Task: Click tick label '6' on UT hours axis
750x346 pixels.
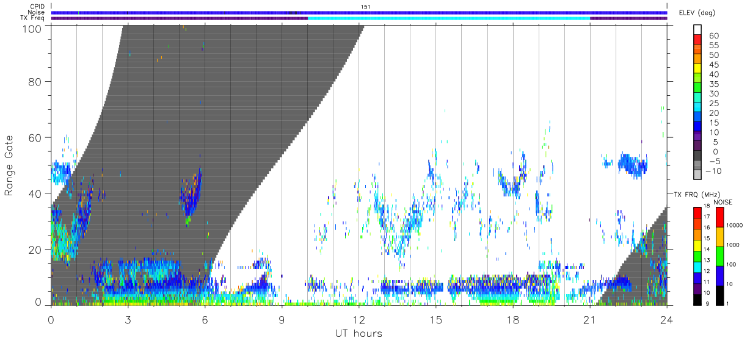Action: coord(205,319)
